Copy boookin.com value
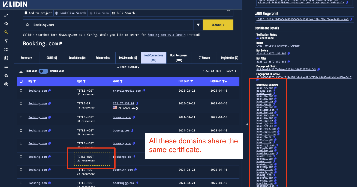 [134, 117]
